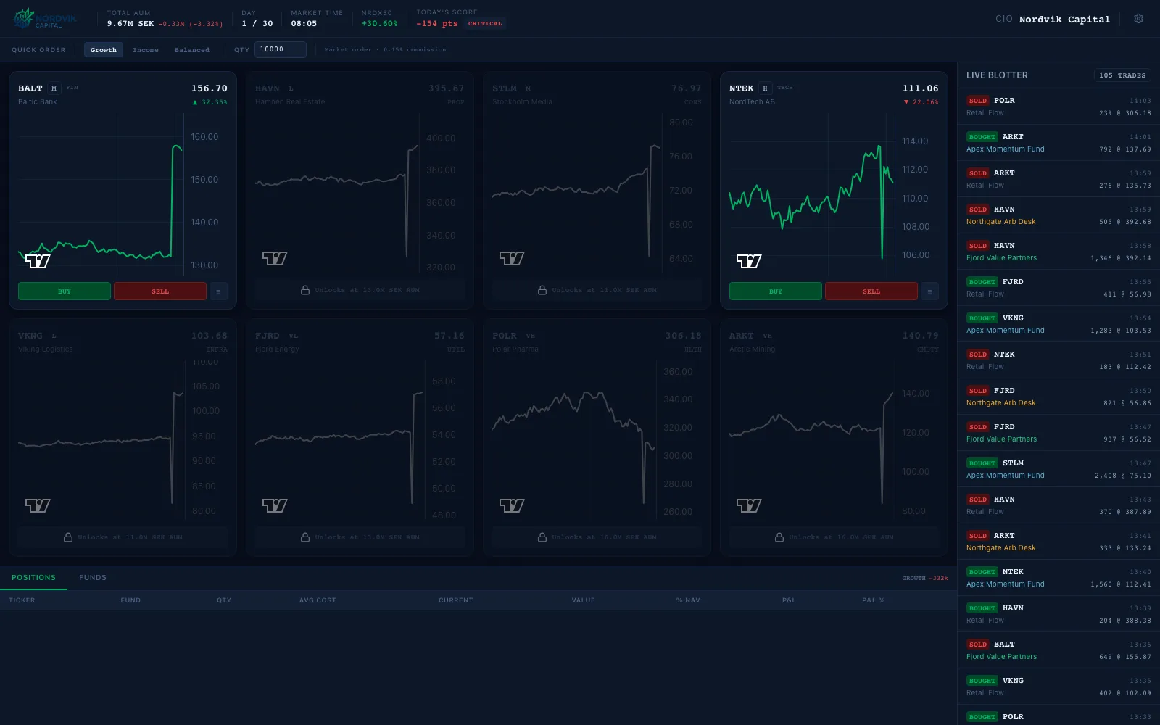
Task: Click the lock icon on HAVN card
Action: 305,290
